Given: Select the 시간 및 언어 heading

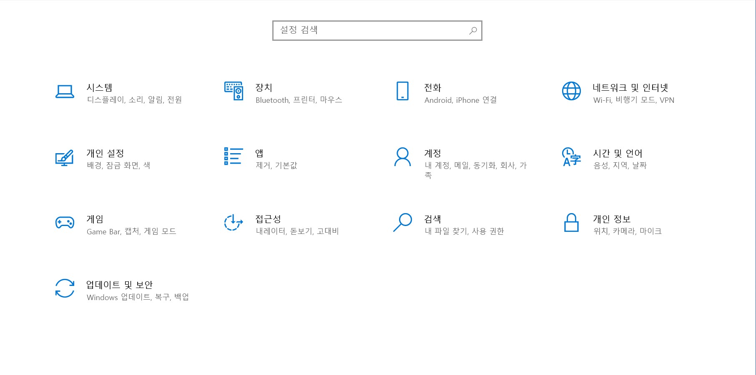Looking at the screenshot, I should click(618, 154).
